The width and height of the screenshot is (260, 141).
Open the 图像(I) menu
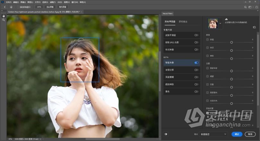point(23,2)
